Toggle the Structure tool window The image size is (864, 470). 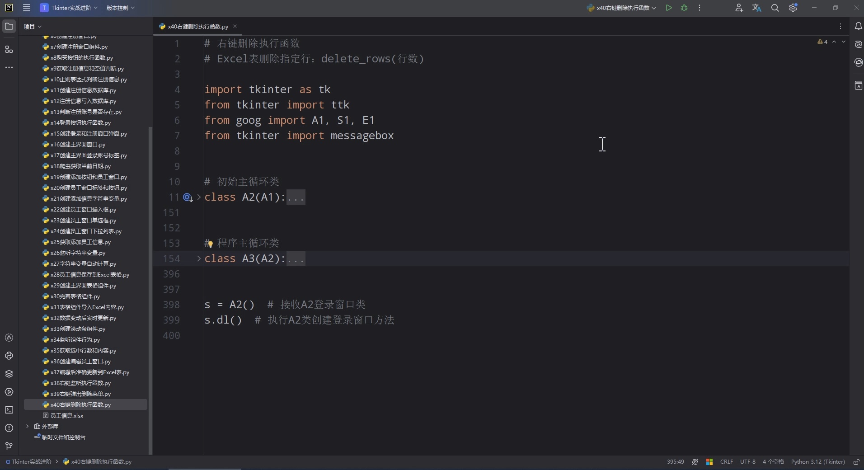[x=9, y=50]
